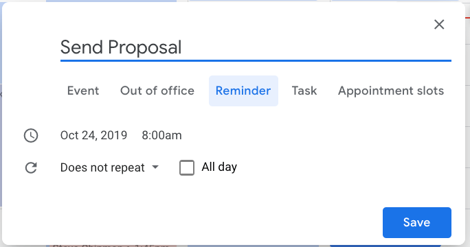Open the Does not repeat dropdown
The width and height of the screenshot is (470, 247).
point(109,167)
